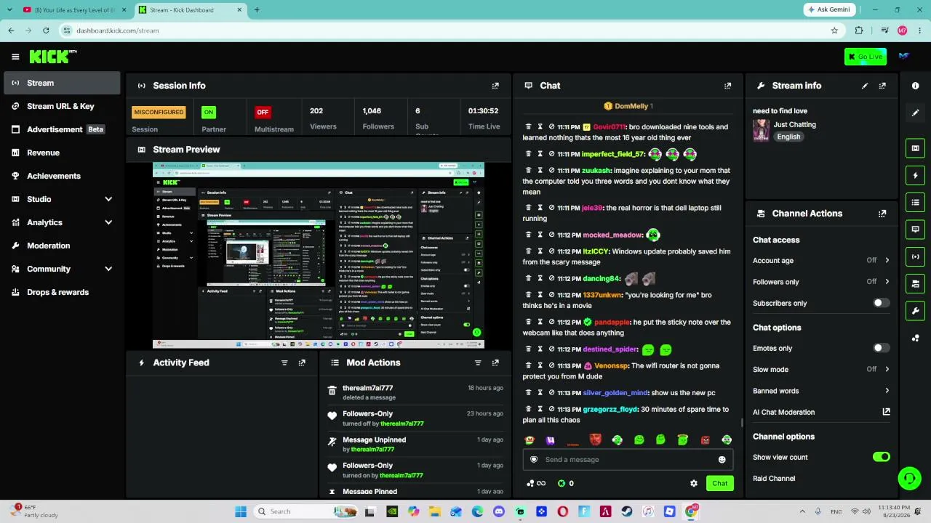Open Account age chat setting

tap(821, 260)
